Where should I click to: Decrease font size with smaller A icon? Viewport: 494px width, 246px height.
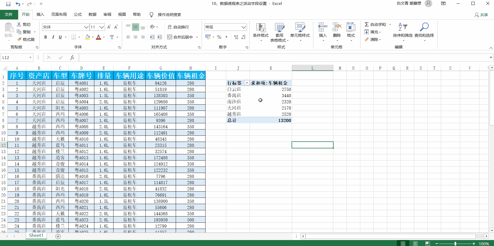point(116,27)
